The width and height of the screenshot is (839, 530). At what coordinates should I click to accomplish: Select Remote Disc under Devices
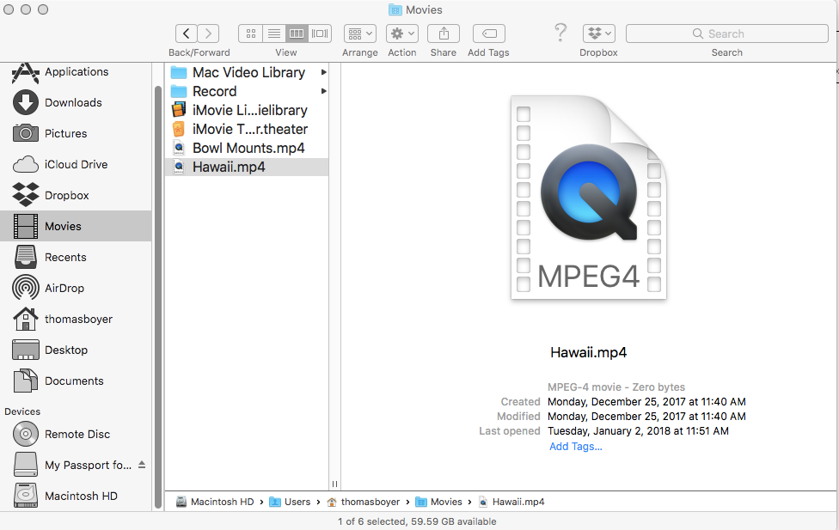tap(76, 435)
